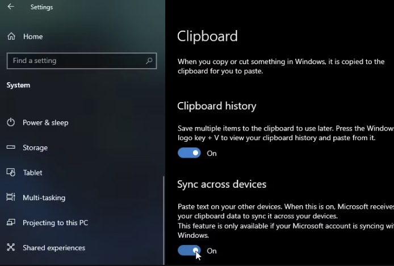Click the sidebar vertical scrollbar
The image size is (394, 266).
(x=164, y=216)
